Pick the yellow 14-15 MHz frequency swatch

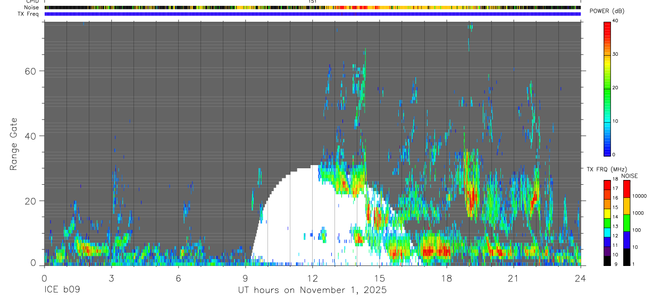point(607,213)
